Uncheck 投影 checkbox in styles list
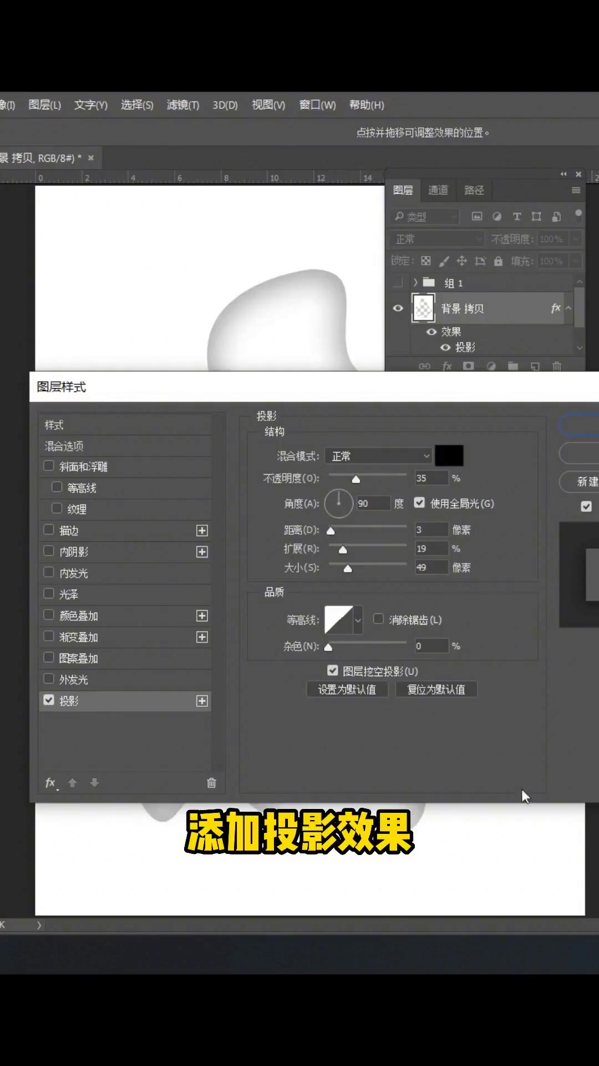This screenshot has width=599, height=1066. (49, 700)
